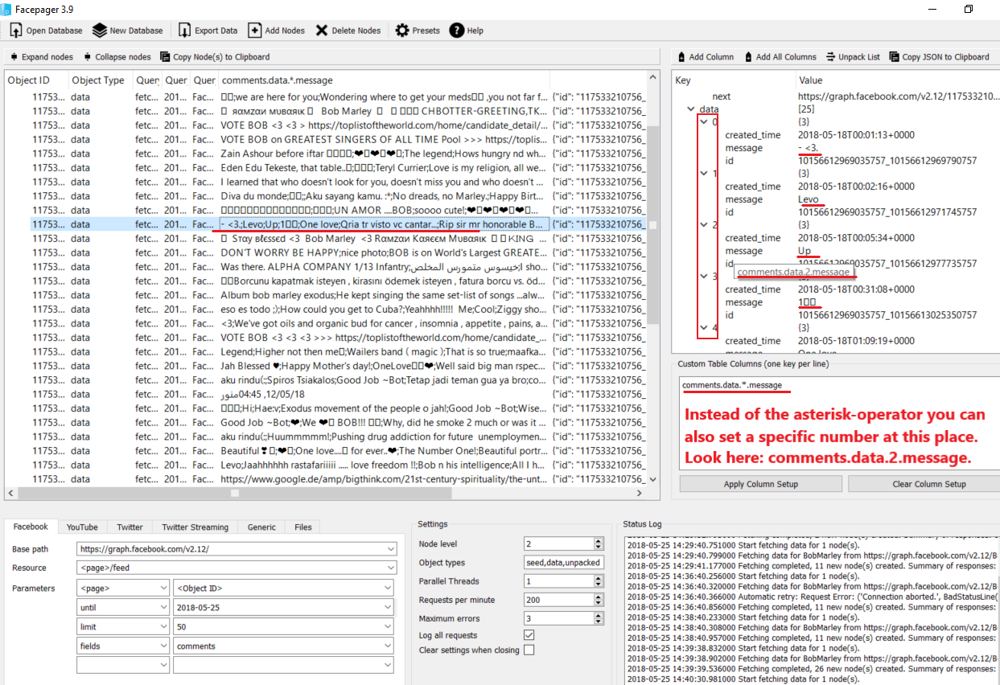Select the Facebook tab

pyautogui.click(x=31, y=527)
